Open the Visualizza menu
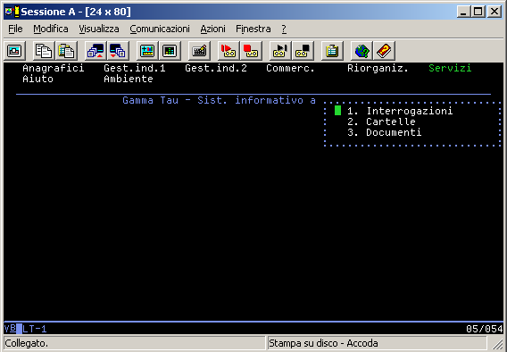The image size is (507, 352). coord(99,29)
